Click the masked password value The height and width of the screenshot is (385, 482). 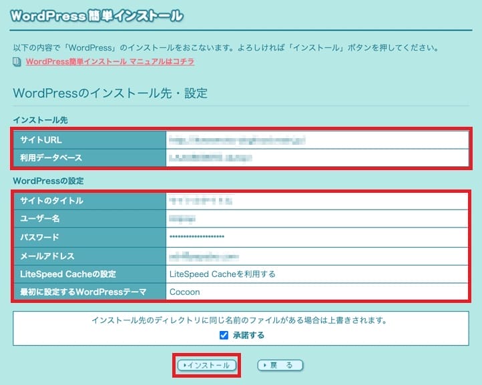(197, 238)
